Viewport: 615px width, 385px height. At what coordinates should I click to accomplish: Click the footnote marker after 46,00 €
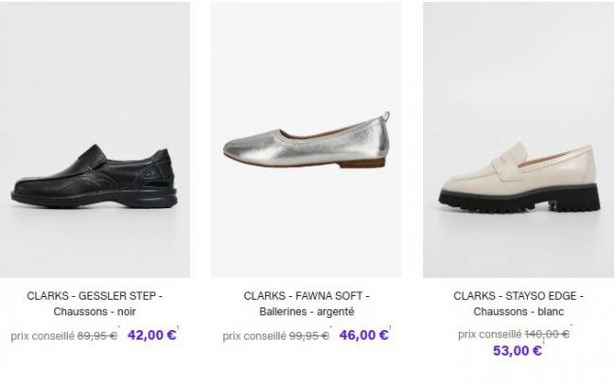tap(389, 329)
